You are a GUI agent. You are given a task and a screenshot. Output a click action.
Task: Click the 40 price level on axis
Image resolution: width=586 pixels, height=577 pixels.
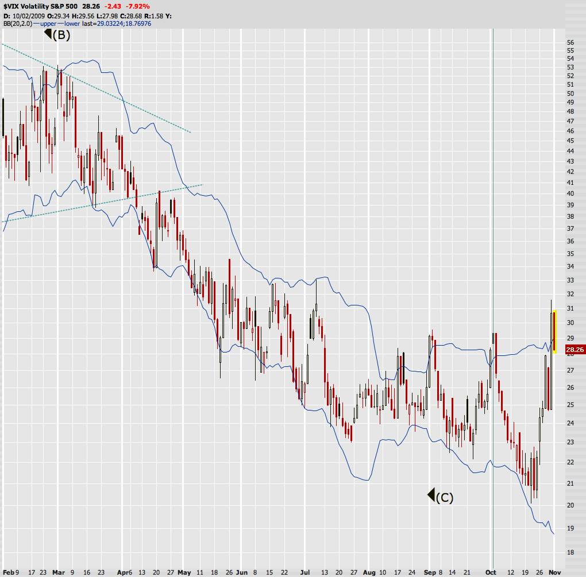[x=570, y=193]
